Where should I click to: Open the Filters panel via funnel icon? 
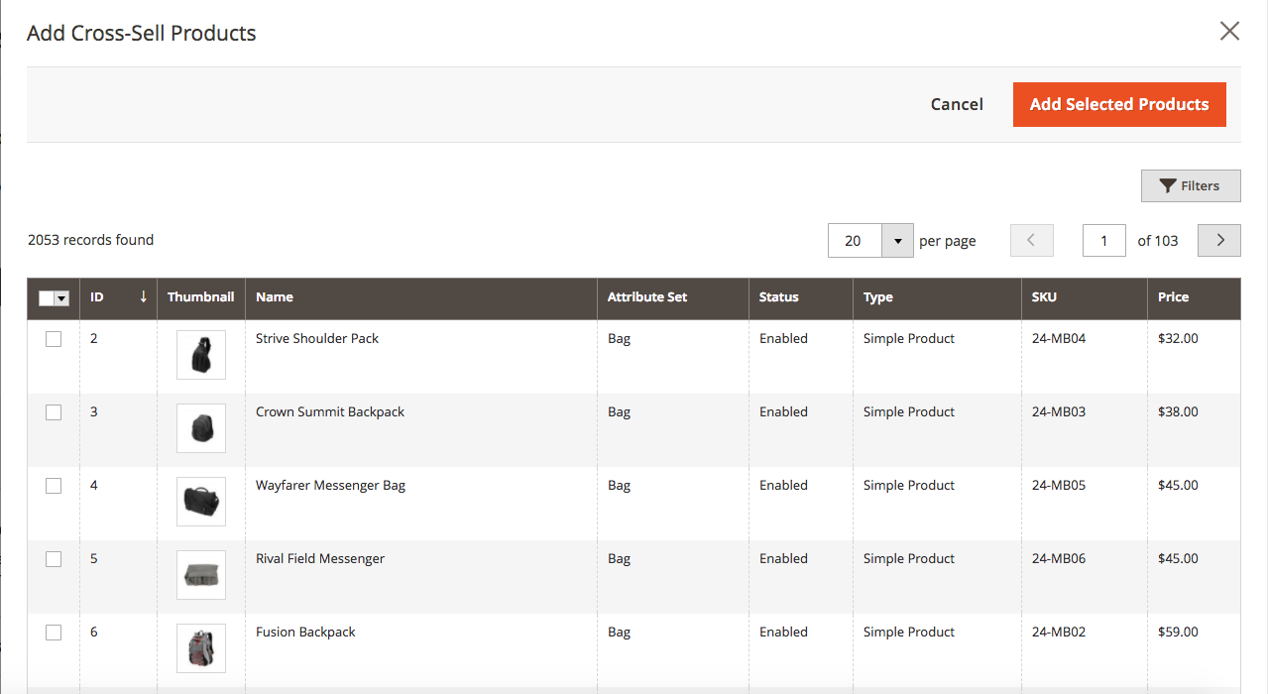tap(1190, 185)
